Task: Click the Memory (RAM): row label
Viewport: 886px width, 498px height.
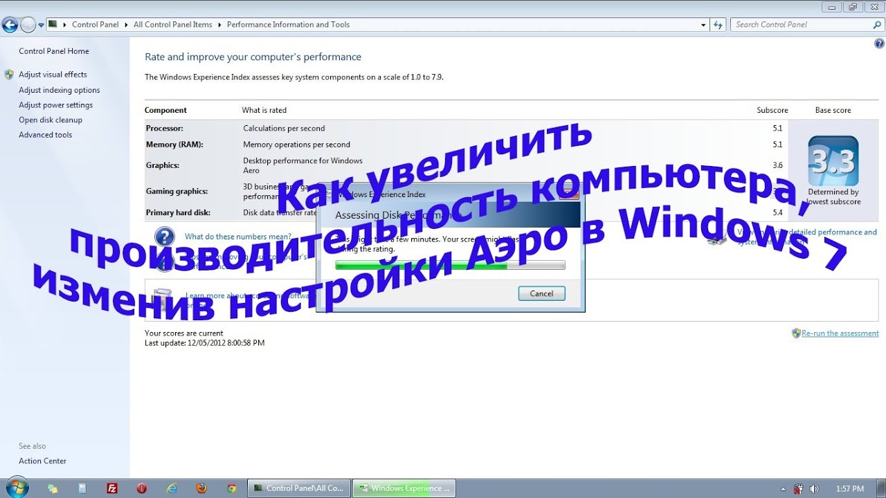Action: (x=174, y=145)
